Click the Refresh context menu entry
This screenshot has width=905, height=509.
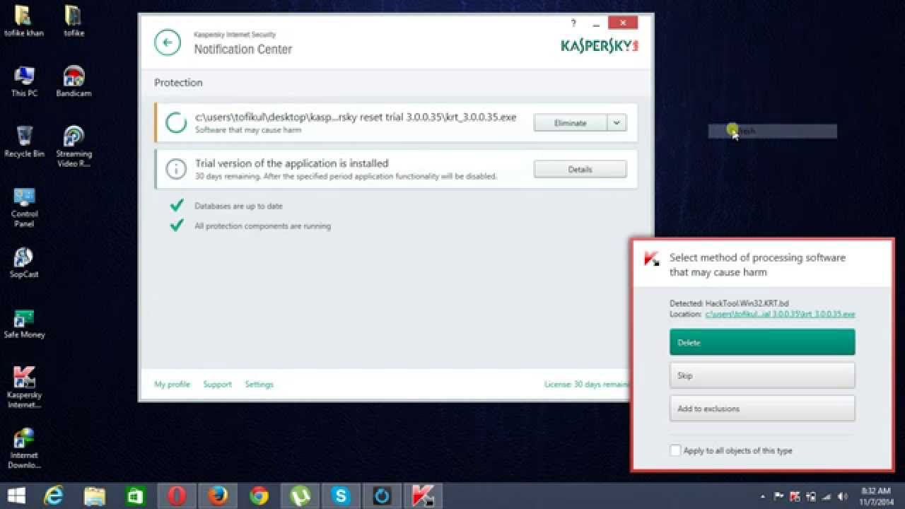click(773, 131)
